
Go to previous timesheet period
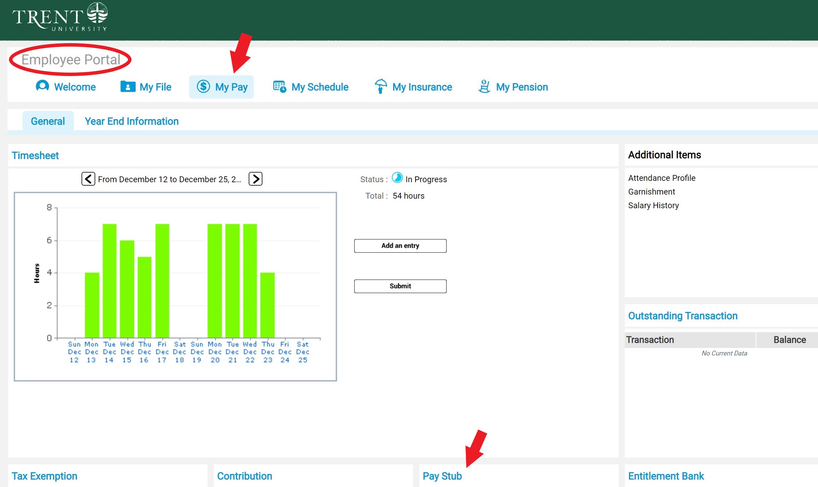tap(88, 179)
